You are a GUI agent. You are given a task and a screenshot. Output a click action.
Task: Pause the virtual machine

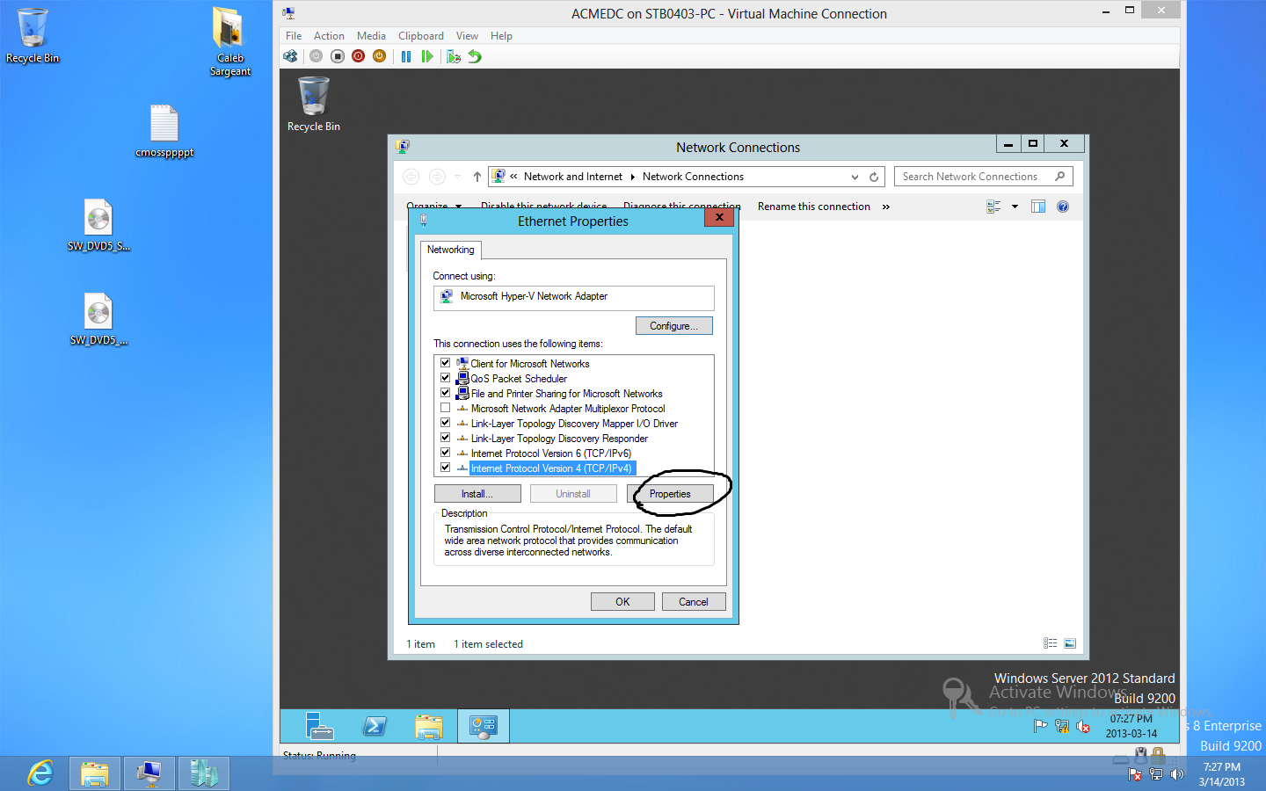click(406, 56)
